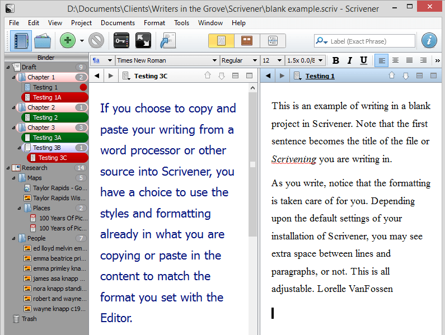The width and height of the screenshot is (445, 335).
Task: Open the File menu
Action: pos(14,23)
